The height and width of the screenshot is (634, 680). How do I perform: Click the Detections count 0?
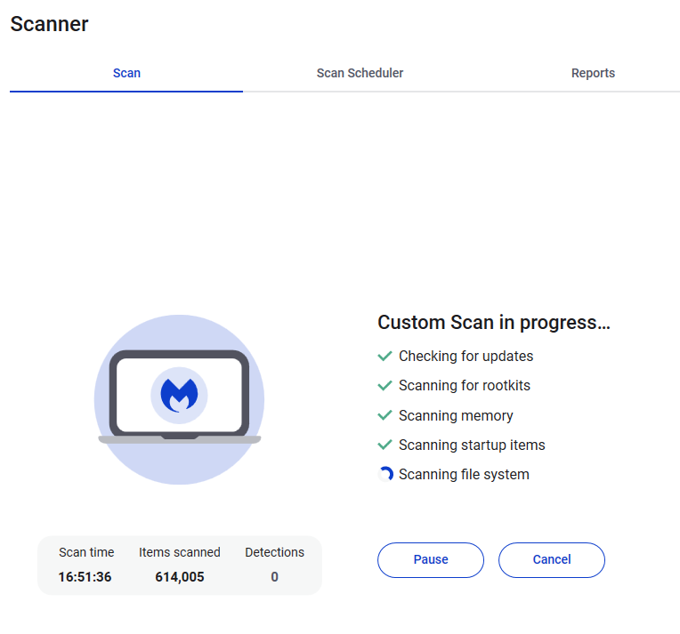point(274,577)
